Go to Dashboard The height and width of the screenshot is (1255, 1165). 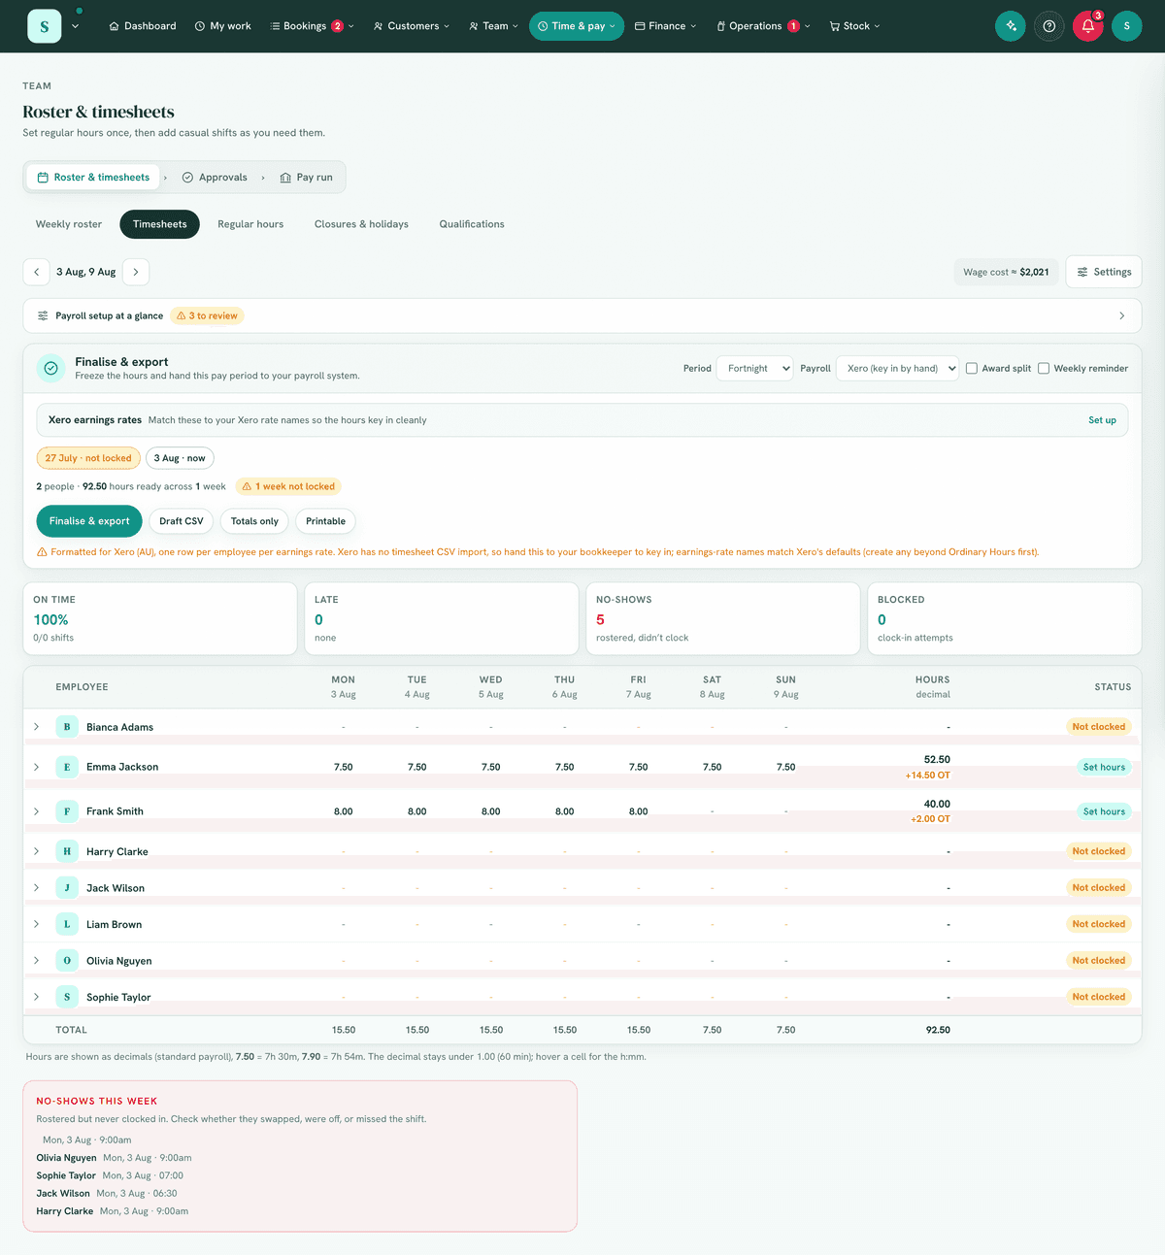(x=143, y=26)
